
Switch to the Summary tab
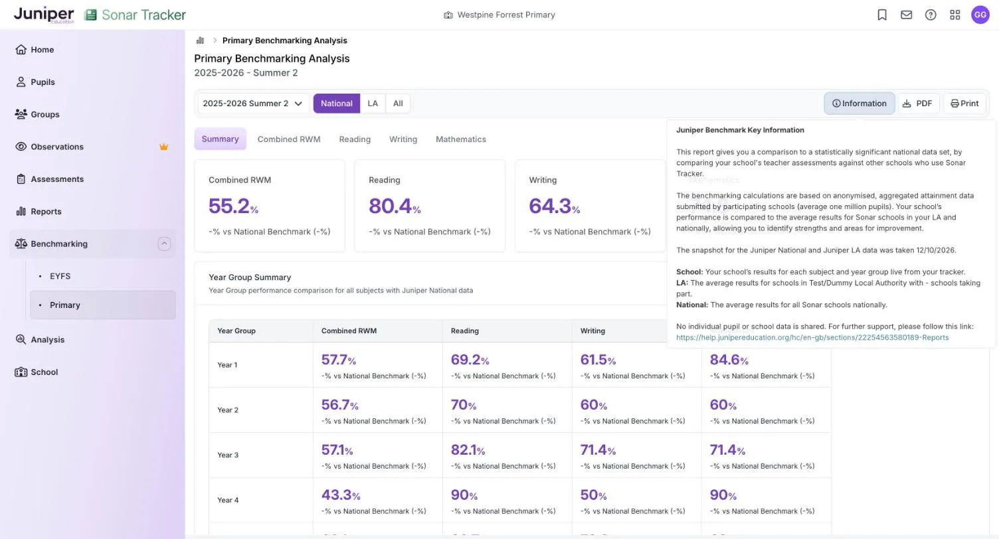tap(220, 139)
